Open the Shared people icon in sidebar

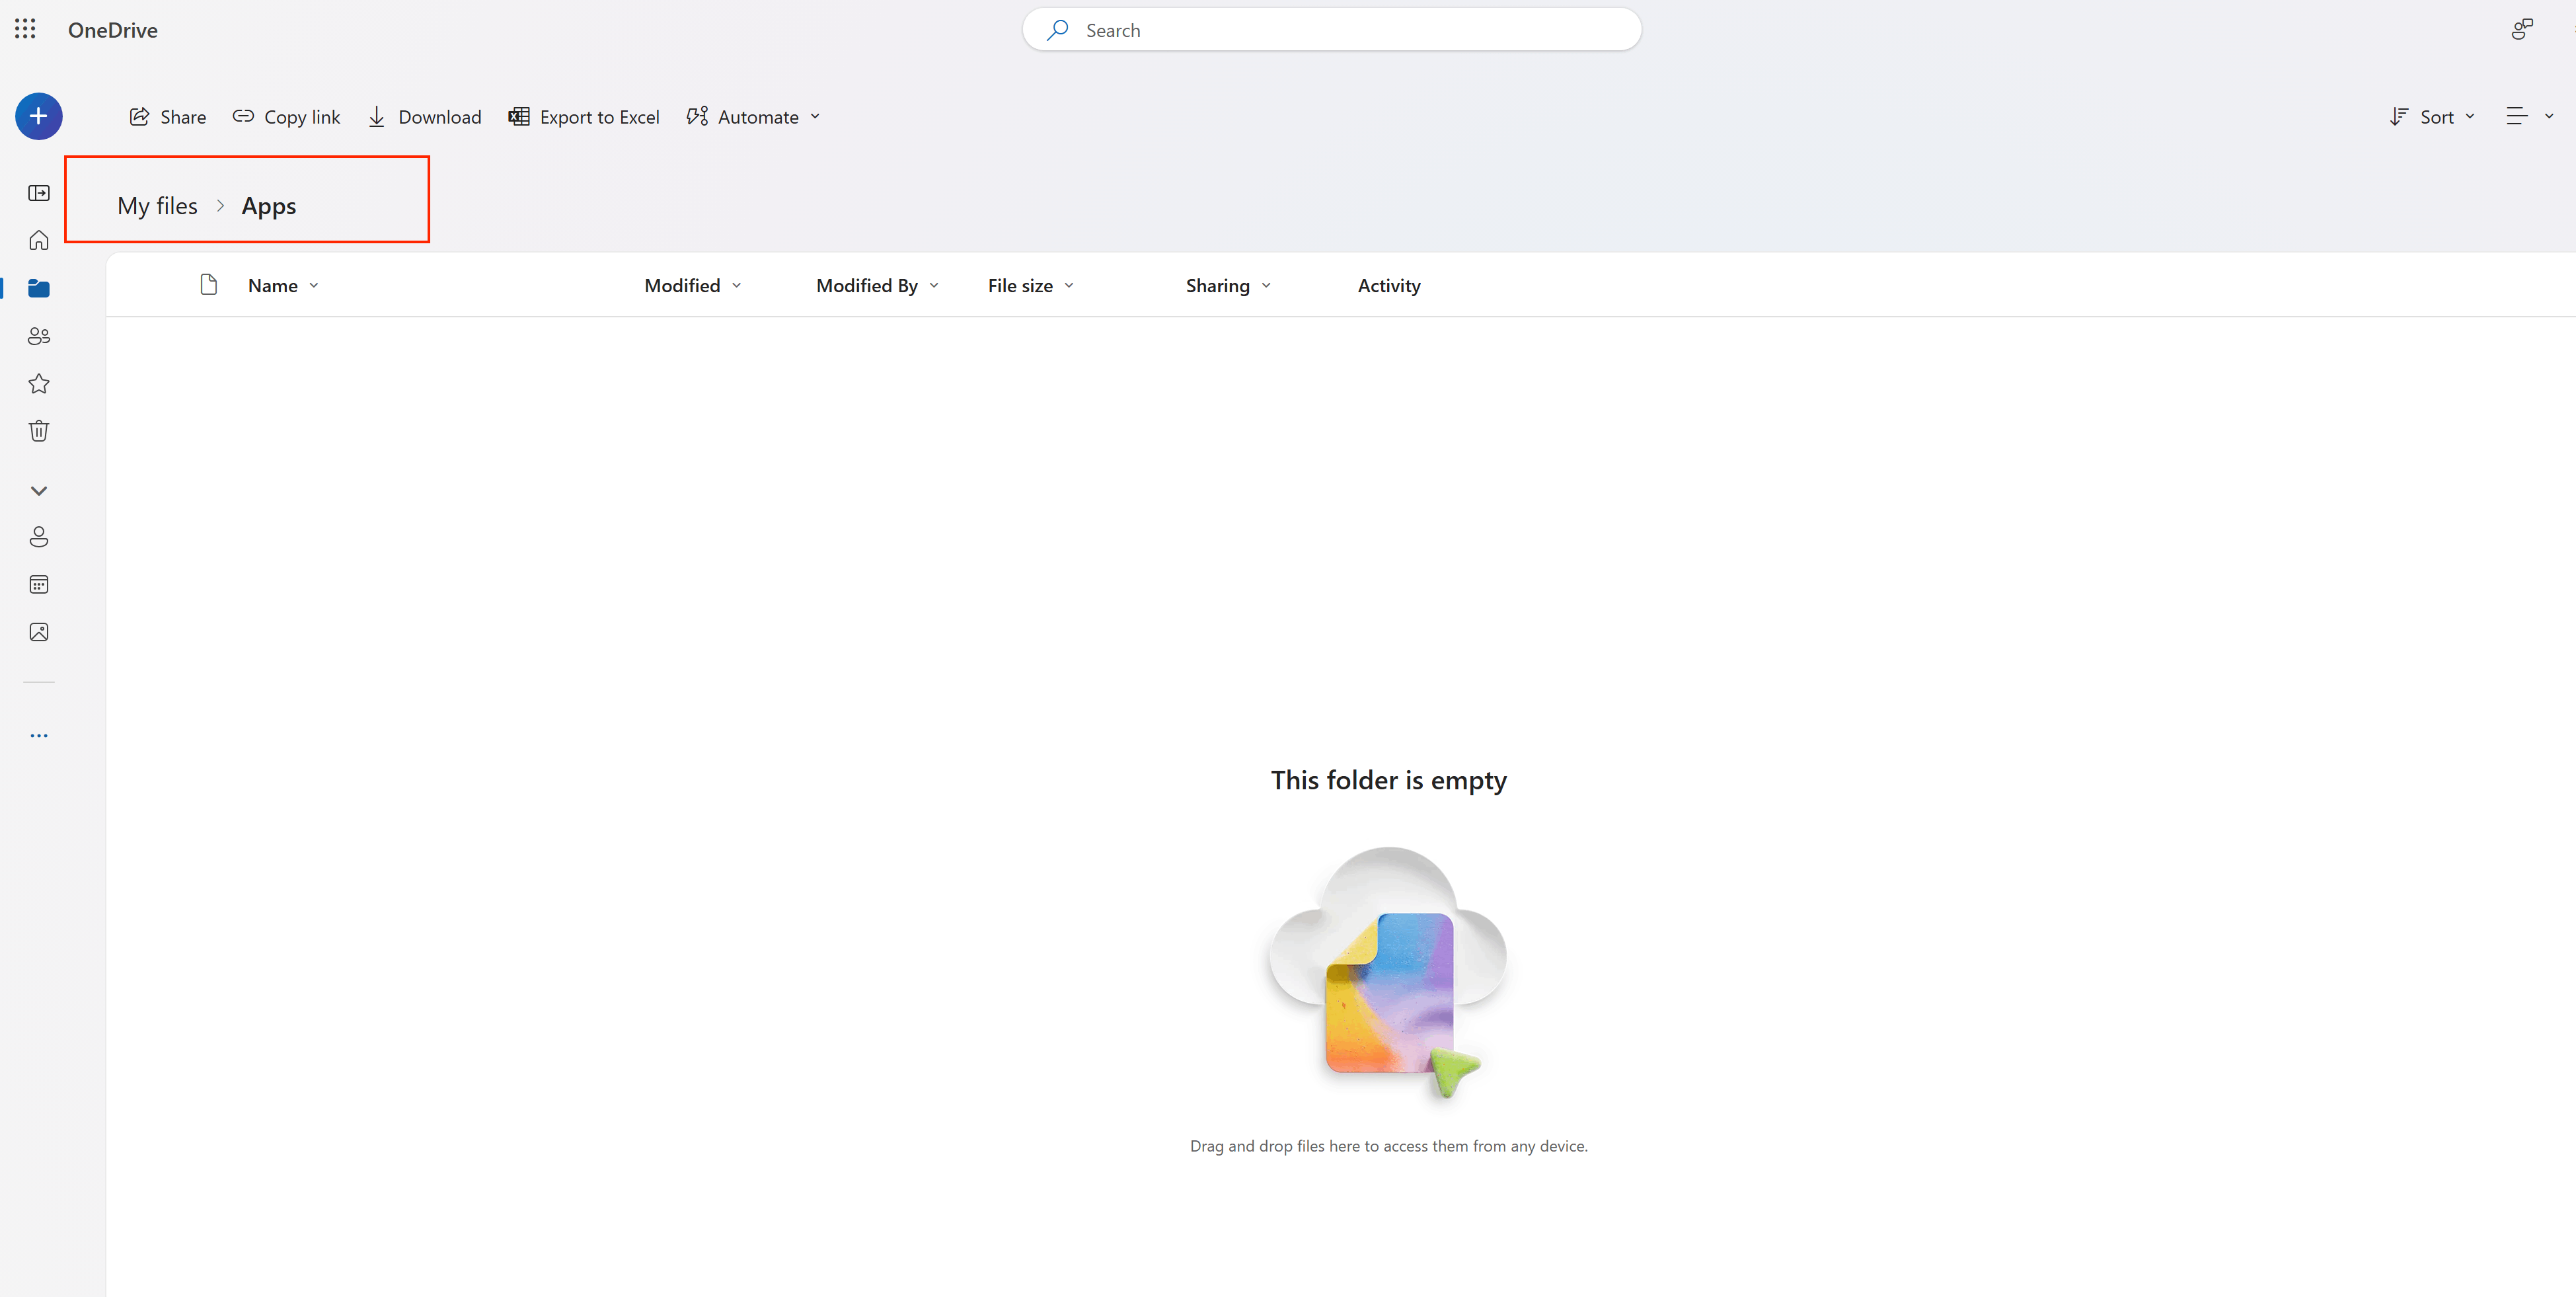click(x=39, y=336)
